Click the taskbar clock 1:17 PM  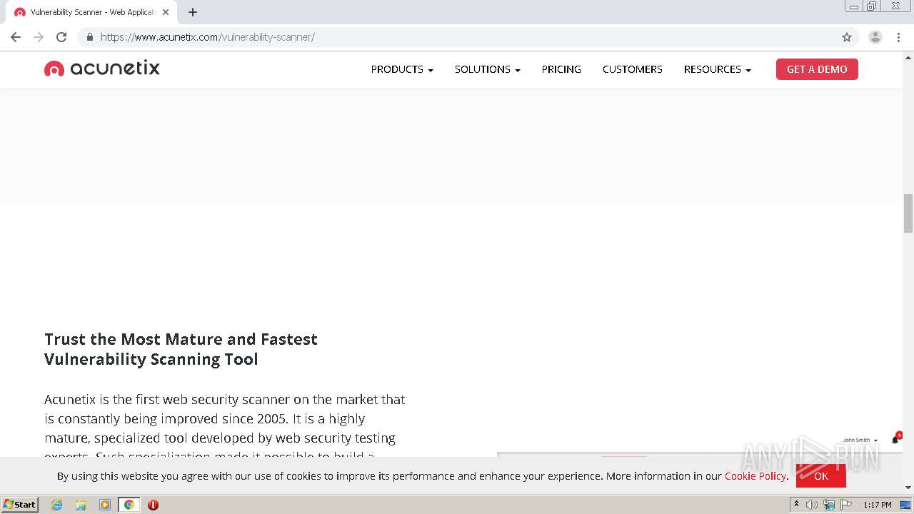point(878,505)
